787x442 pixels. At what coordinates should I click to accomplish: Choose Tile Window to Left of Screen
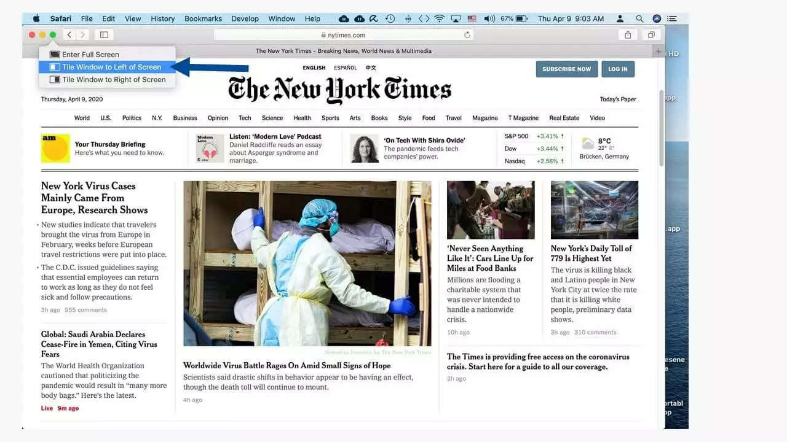107,67
